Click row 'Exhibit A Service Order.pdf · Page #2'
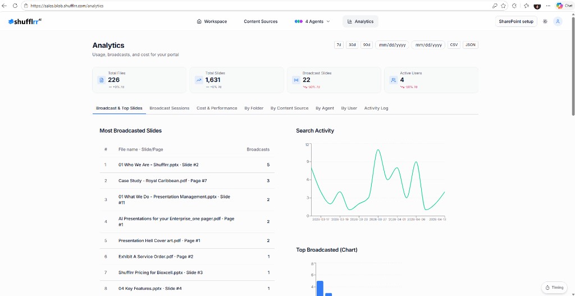This screenshot has height=296, width=575. click(187, 256)
